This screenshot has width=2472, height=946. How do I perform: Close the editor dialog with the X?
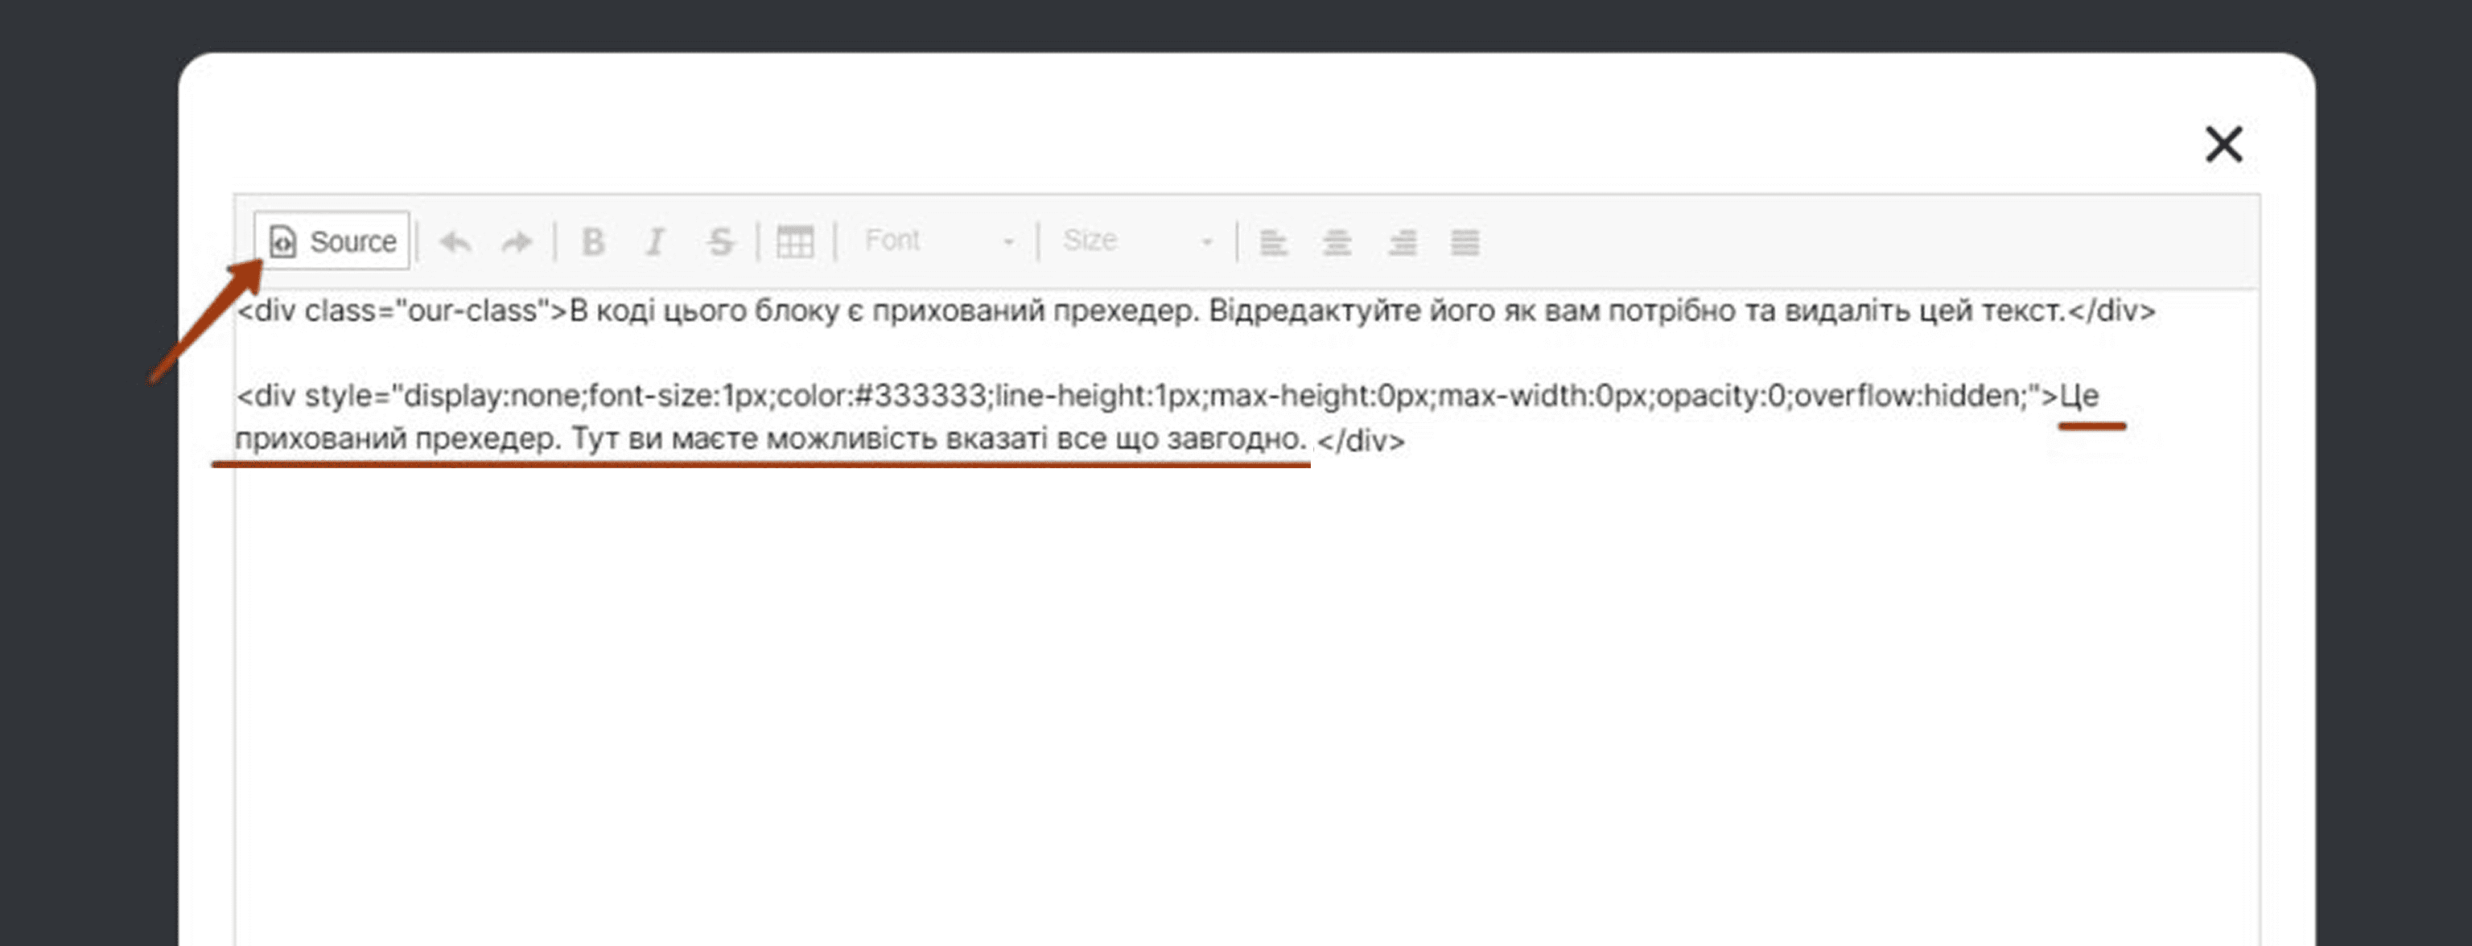coord(2223,145)
